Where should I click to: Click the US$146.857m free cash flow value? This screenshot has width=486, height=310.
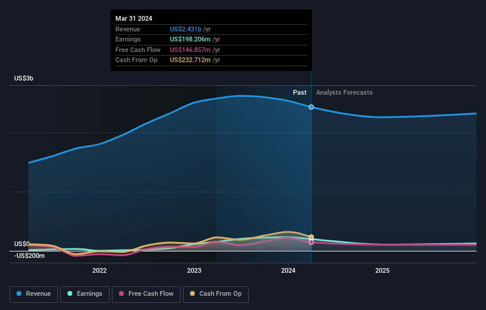[190, 50]
